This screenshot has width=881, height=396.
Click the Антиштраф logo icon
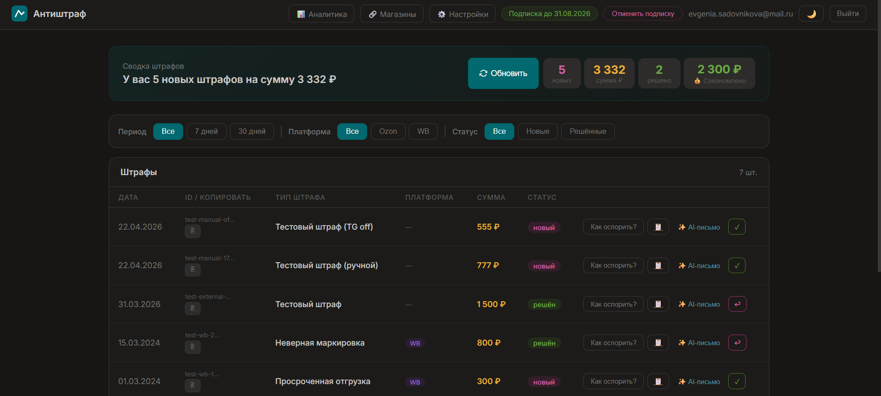19,14
